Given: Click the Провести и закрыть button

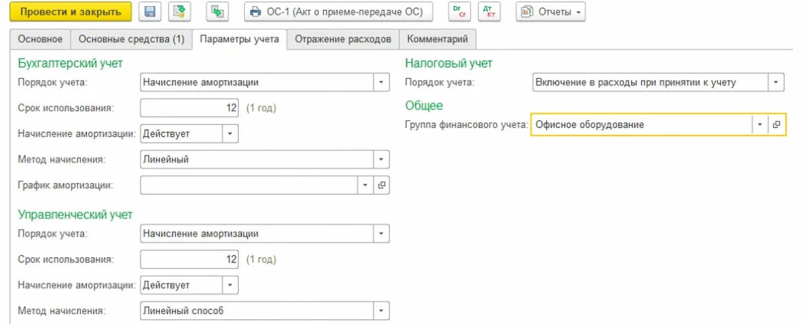Looking at the screenshot, I should click(x=70, y=12).
